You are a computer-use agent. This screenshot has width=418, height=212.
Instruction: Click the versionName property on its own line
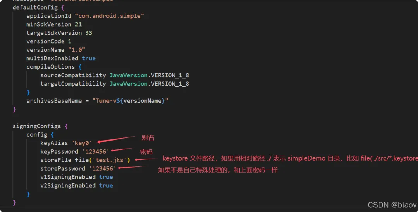pyautogui.click(x=45, y=50)
